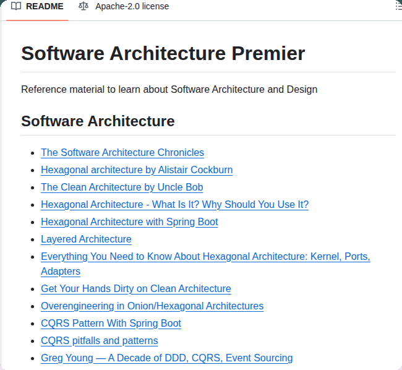402x370 pixels.
Task: Click the book icon beside README
Action: pos(16,6)
